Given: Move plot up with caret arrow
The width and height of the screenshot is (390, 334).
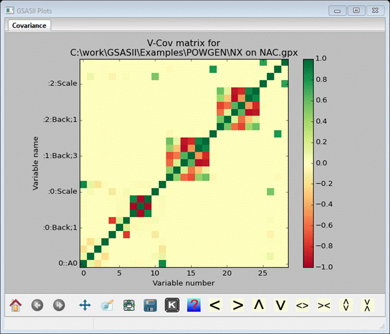Looking at the screenshot, I should [x=259, y=305].
